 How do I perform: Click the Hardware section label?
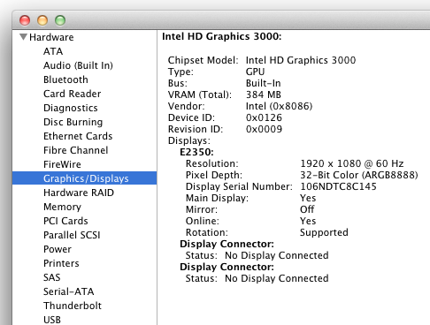click(51, 37)
